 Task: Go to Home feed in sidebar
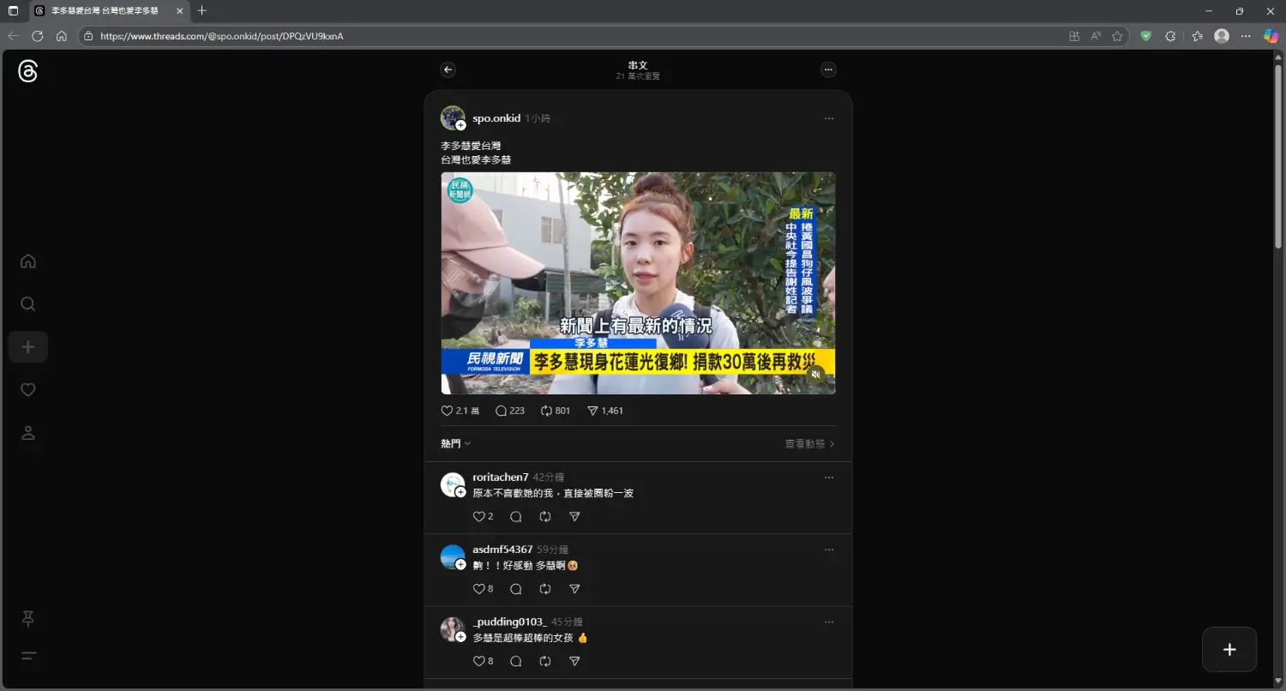pos(28,261)
